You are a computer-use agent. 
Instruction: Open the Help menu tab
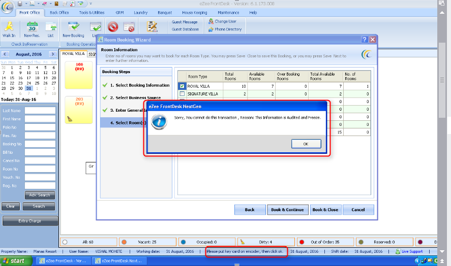(253, 12)
